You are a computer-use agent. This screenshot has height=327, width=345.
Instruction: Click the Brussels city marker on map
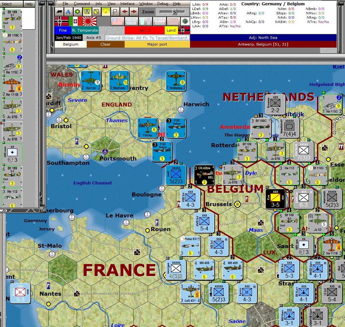coord(237,204)
